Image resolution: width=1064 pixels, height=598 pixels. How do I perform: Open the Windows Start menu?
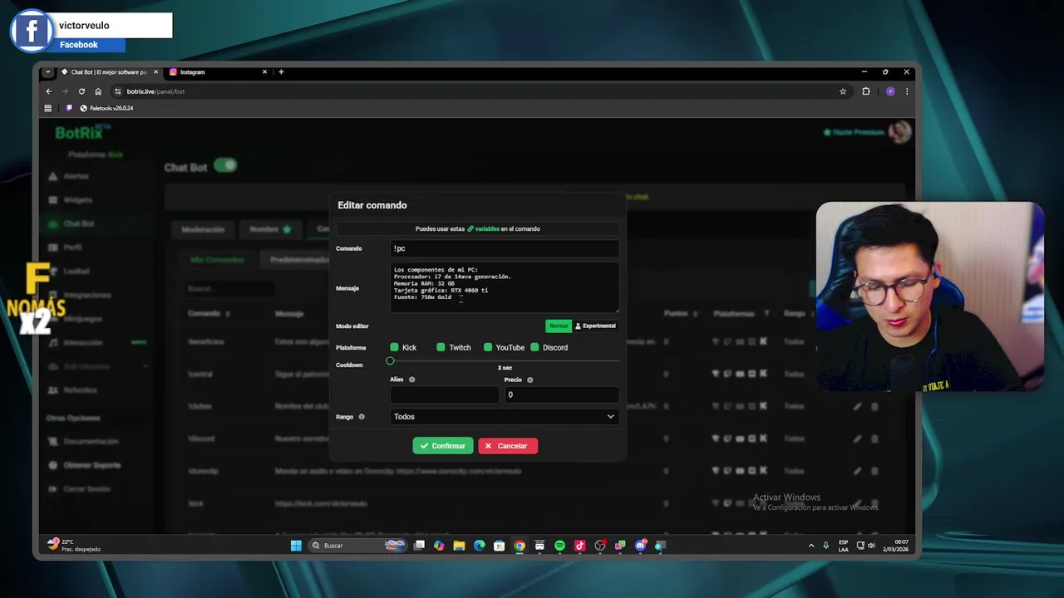[296, 546]
